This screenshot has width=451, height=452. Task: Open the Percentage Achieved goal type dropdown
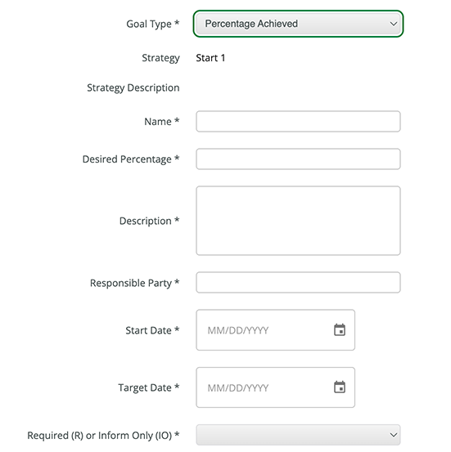point(298,24)
